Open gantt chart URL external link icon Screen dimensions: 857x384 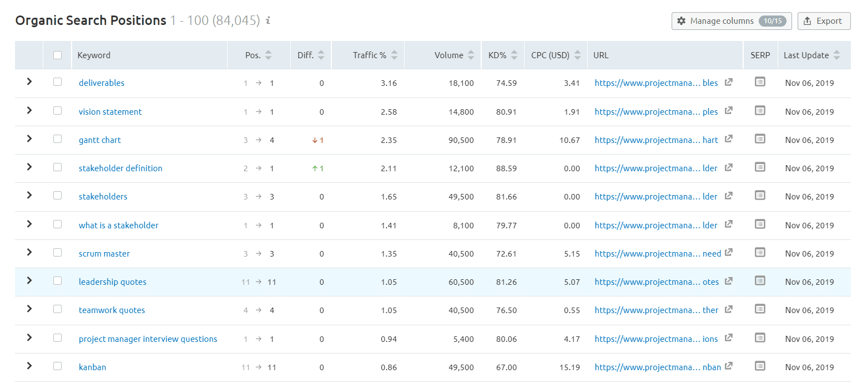(x=729, y=139)
